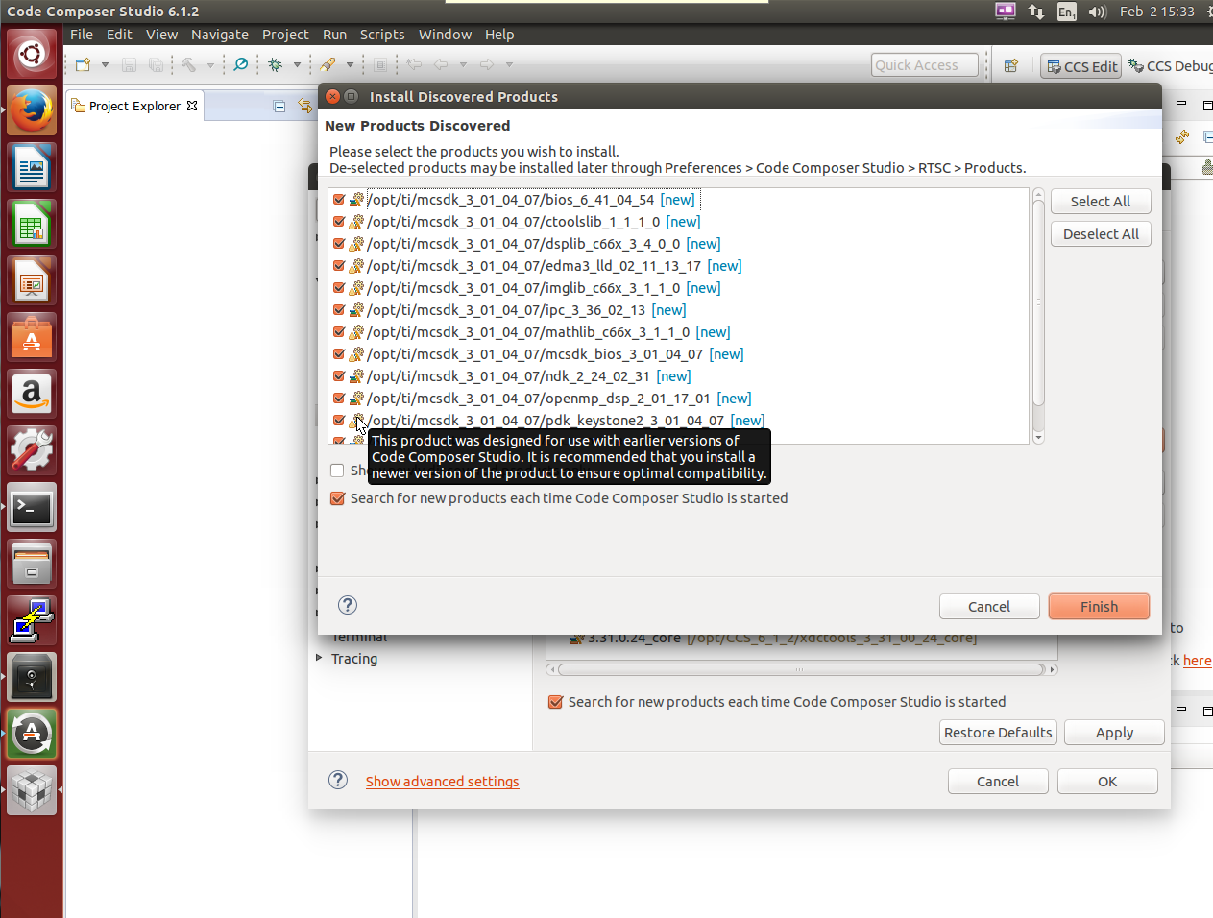Open LibreOffice Impress from the dock
This screenshot has height=918, width=1213.
click(32, 280)
